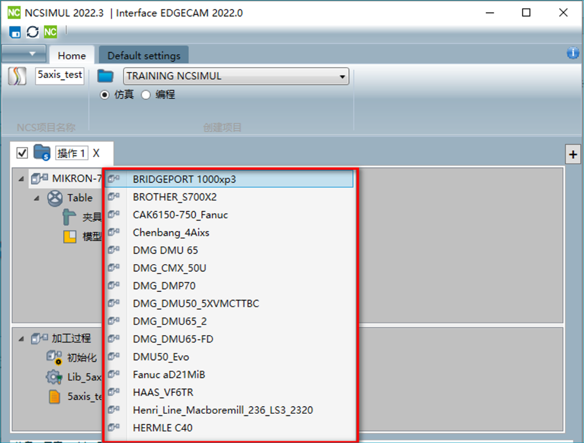Viewport: 584px width, 443px height.
Task: Click icon beside BRIDGEPORT 1000xp3 entry
Action: point(114,179)
